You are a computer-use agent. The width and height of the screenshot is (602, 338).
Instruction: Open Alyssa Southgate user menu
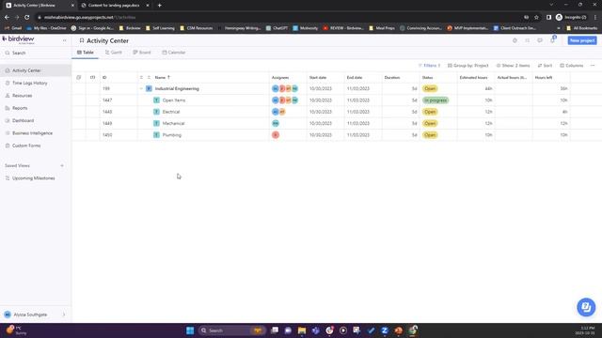click(35, 315)
